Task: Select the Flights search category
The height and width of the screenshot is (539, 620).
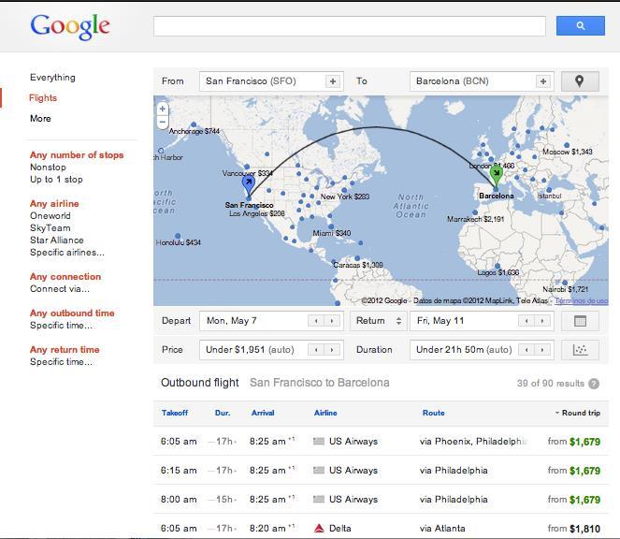Action: click(43, 97)
